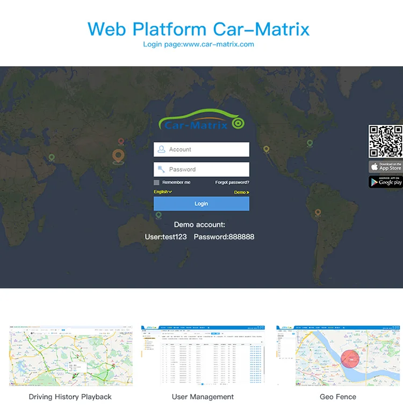The height and width of the screenshot is (412, 403).
Task: Click the green map pin on US east coast
Action: coord(310,144)
